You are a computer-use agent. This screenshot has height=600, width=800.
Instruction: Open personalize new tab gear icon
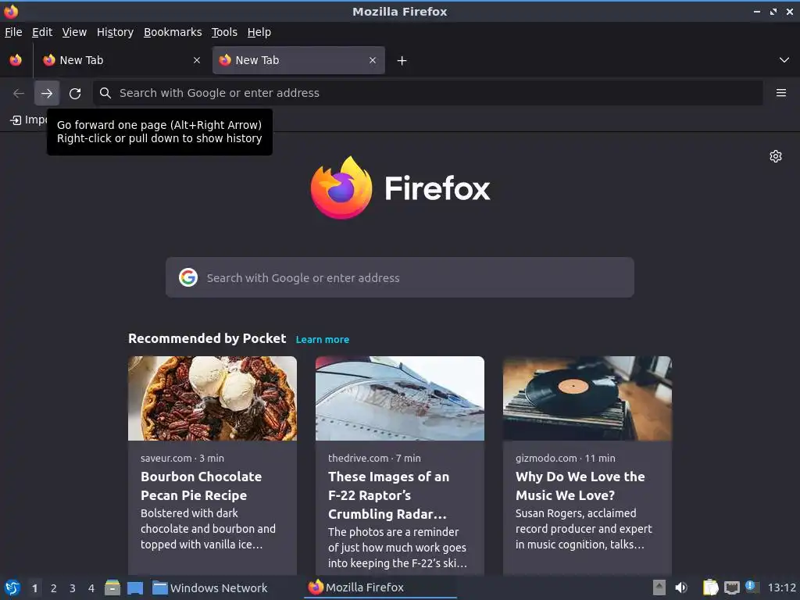click(x=776, y=156)
